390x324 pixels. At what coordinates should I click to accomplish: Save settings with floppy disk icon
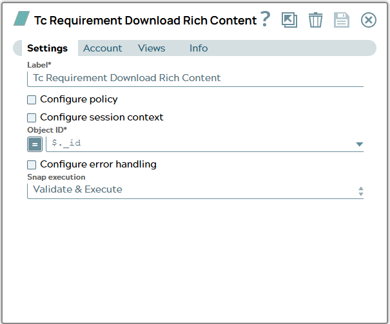click(342, 20)
